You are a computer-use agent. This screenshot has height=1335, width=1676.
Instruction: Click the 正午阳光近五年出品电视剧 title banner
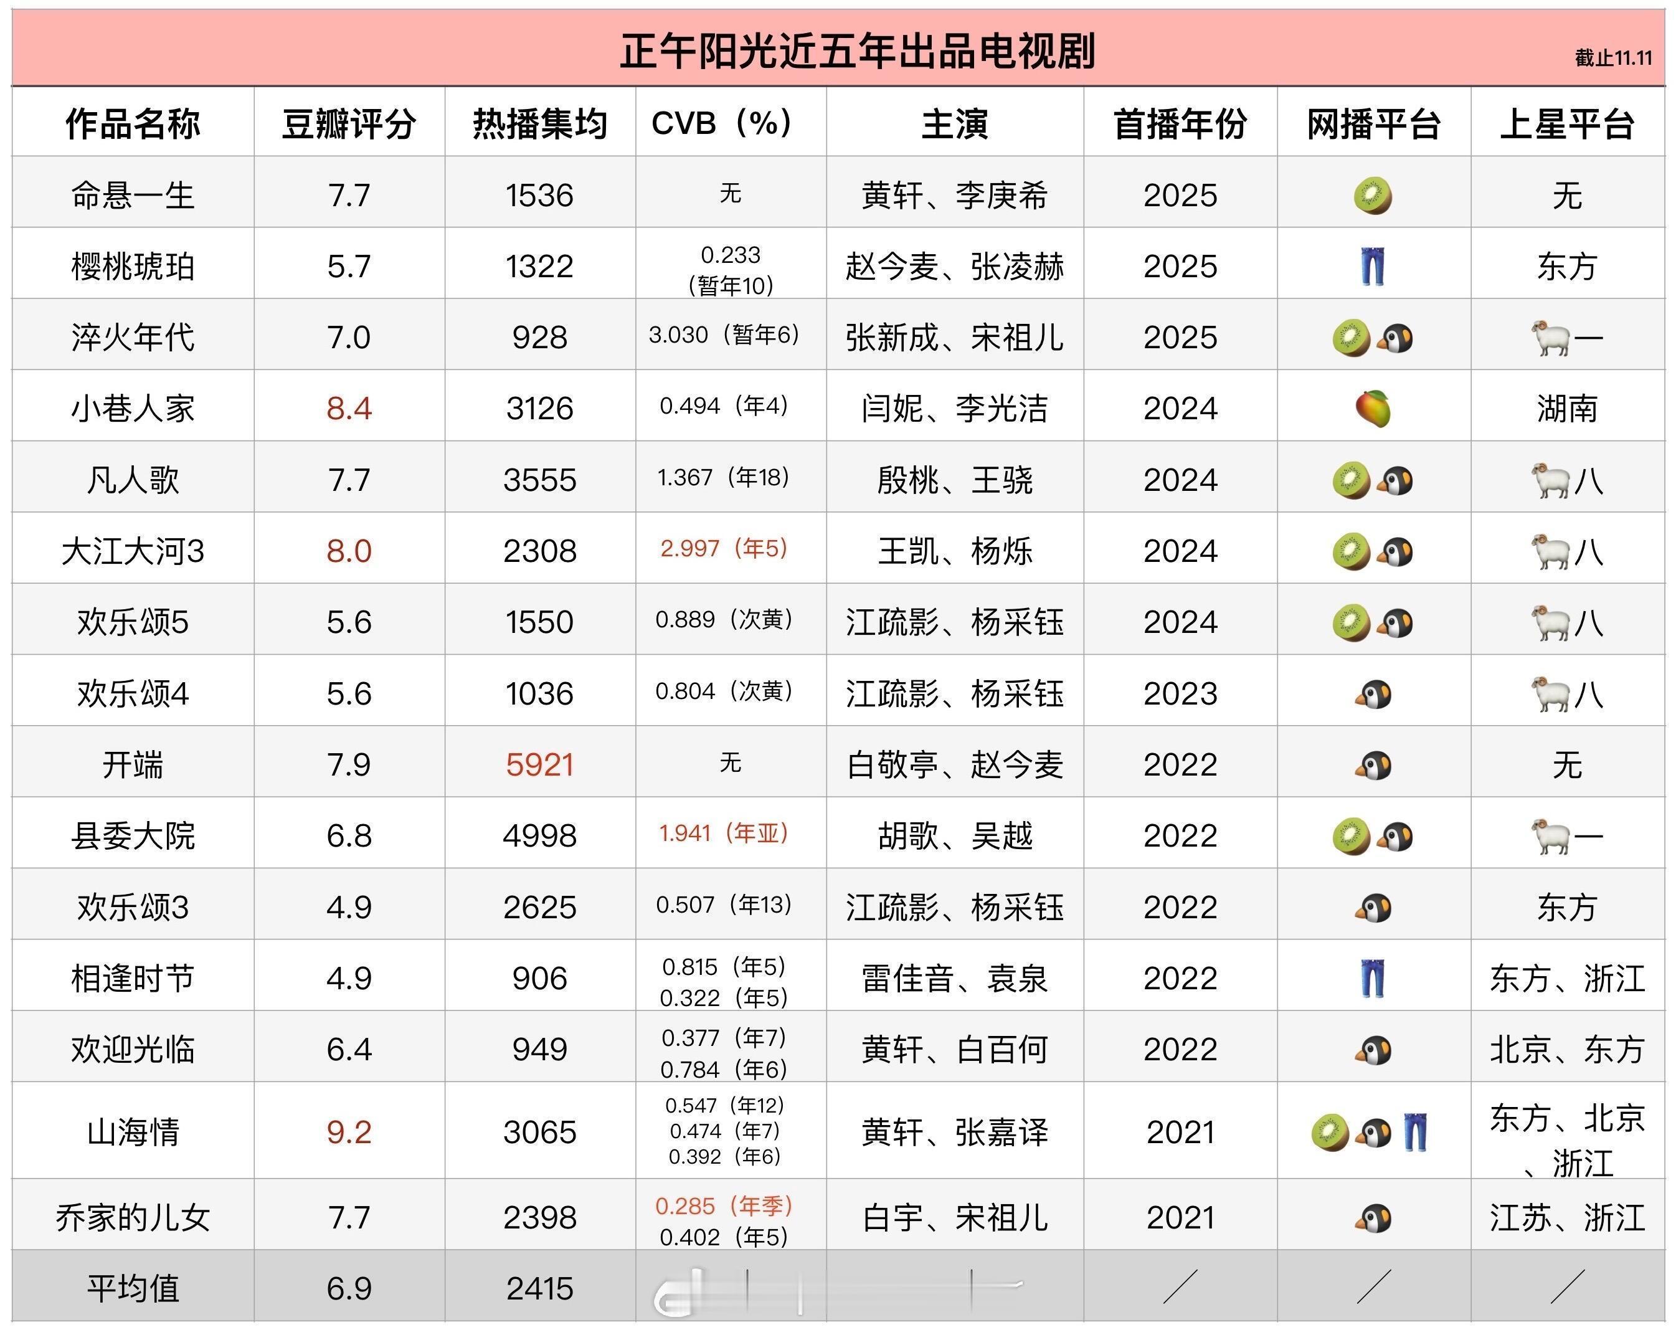(858, 51)
